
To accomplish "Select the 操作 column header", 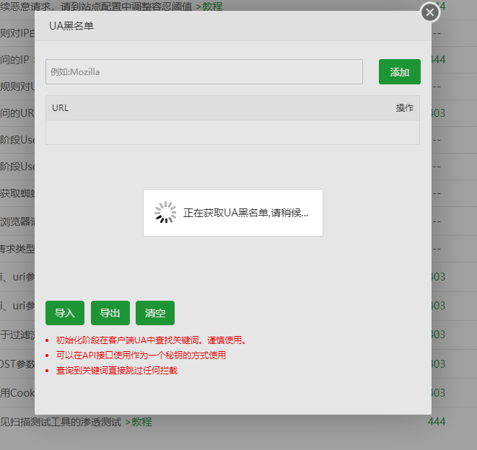I will 404,108.
